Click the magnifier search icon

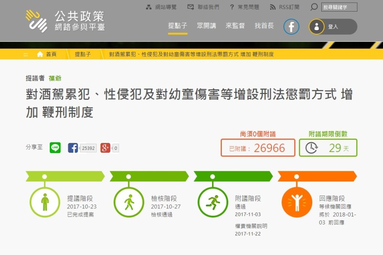coord(314,7)
